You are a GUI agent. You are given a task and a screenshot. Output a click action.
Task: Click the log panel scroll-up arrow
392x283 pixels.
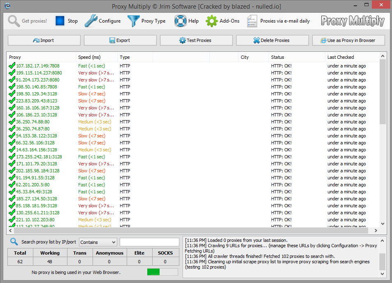tap(382, 241)
